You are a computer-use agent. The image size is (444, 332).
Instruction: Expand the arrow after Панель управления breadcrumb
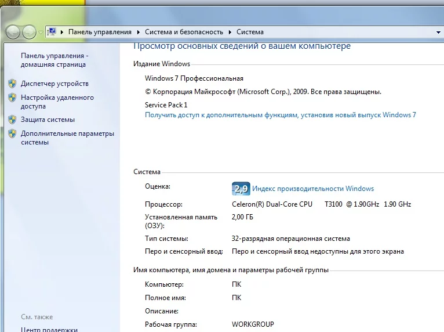(139, 32)
